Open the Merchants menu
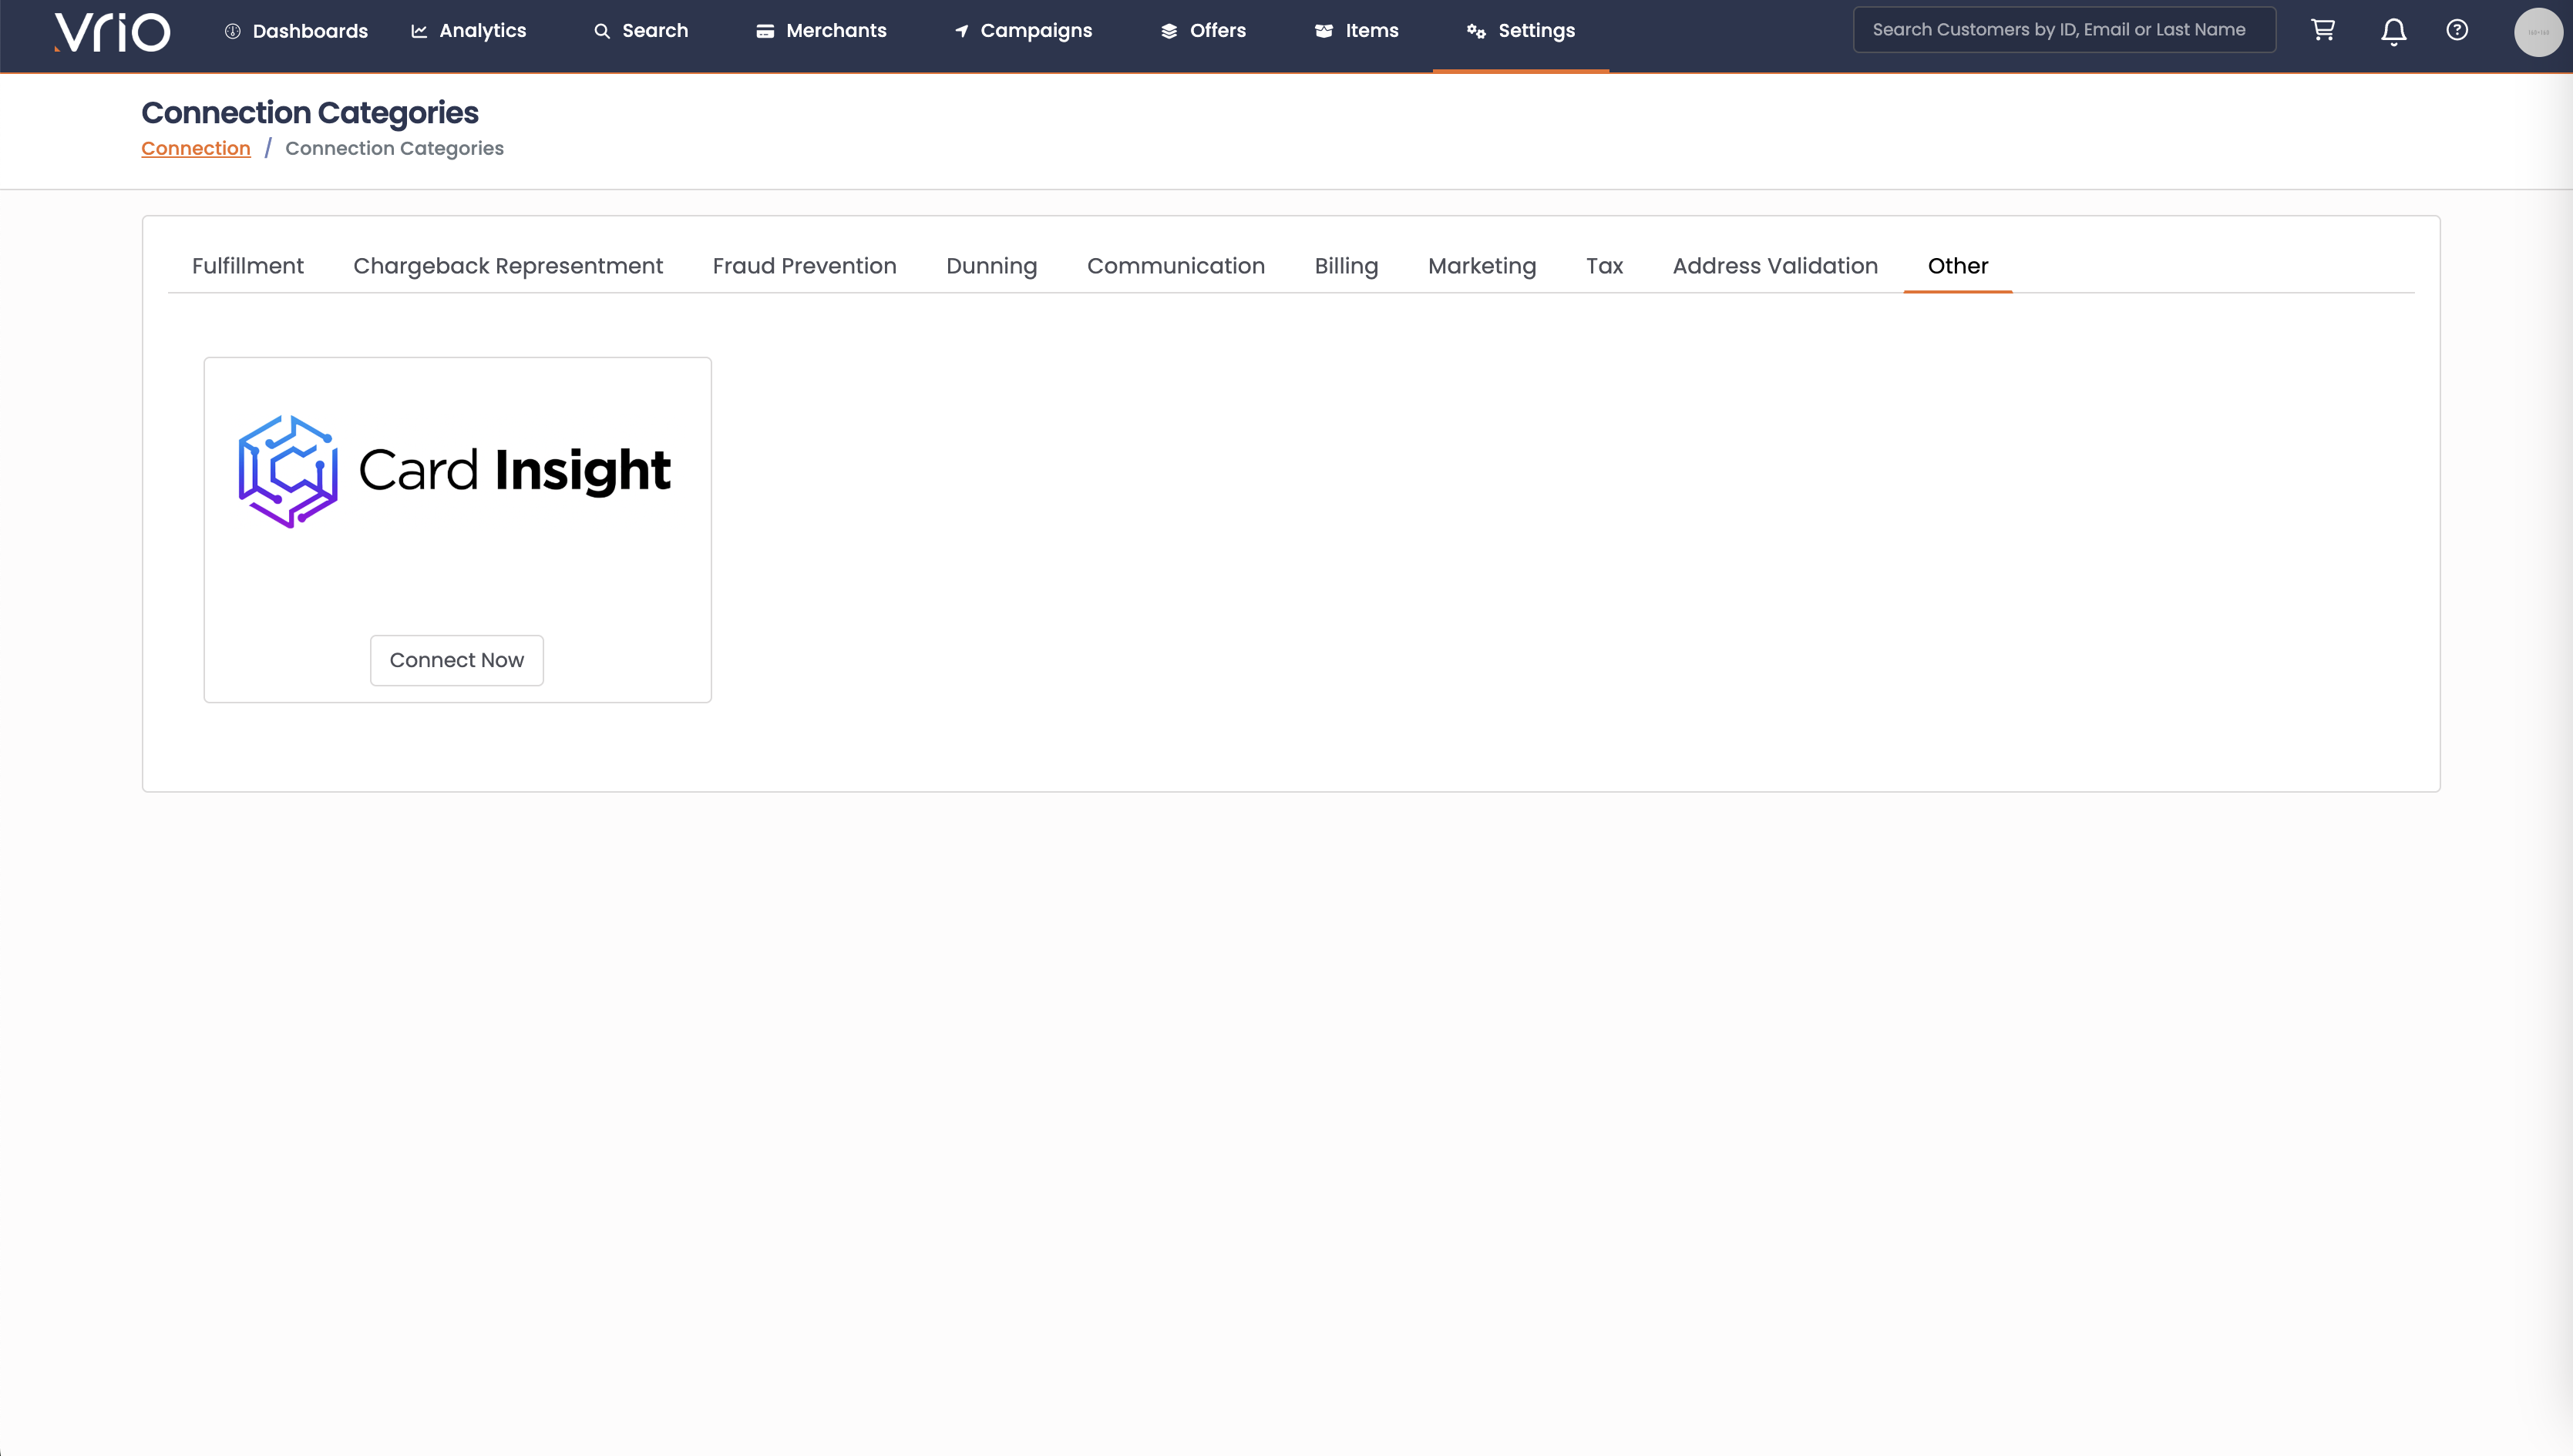 (822, 31)
